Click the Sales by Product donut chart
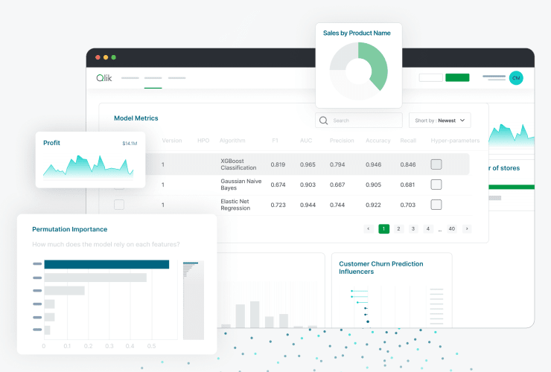Screen dimensions: 551x372 [x=358, y=71]
